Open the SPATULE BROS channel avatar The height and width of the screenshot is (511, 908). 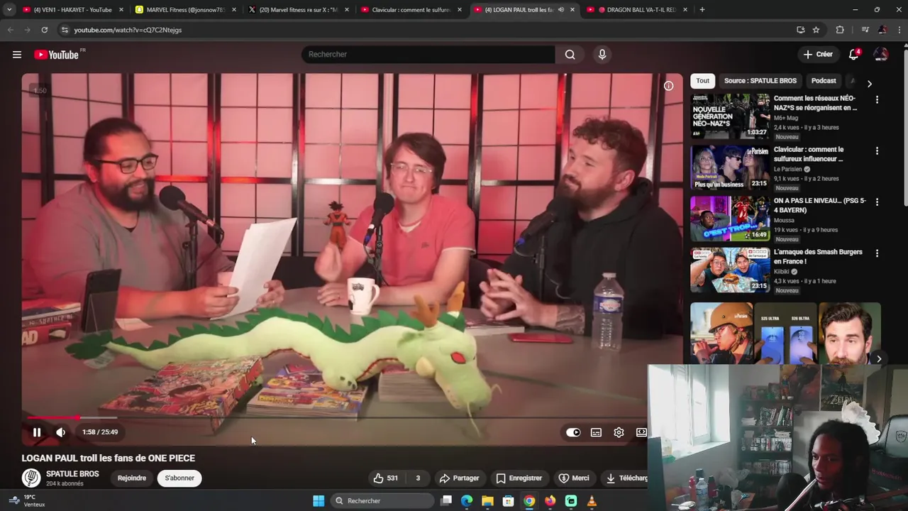click(31, 478)
